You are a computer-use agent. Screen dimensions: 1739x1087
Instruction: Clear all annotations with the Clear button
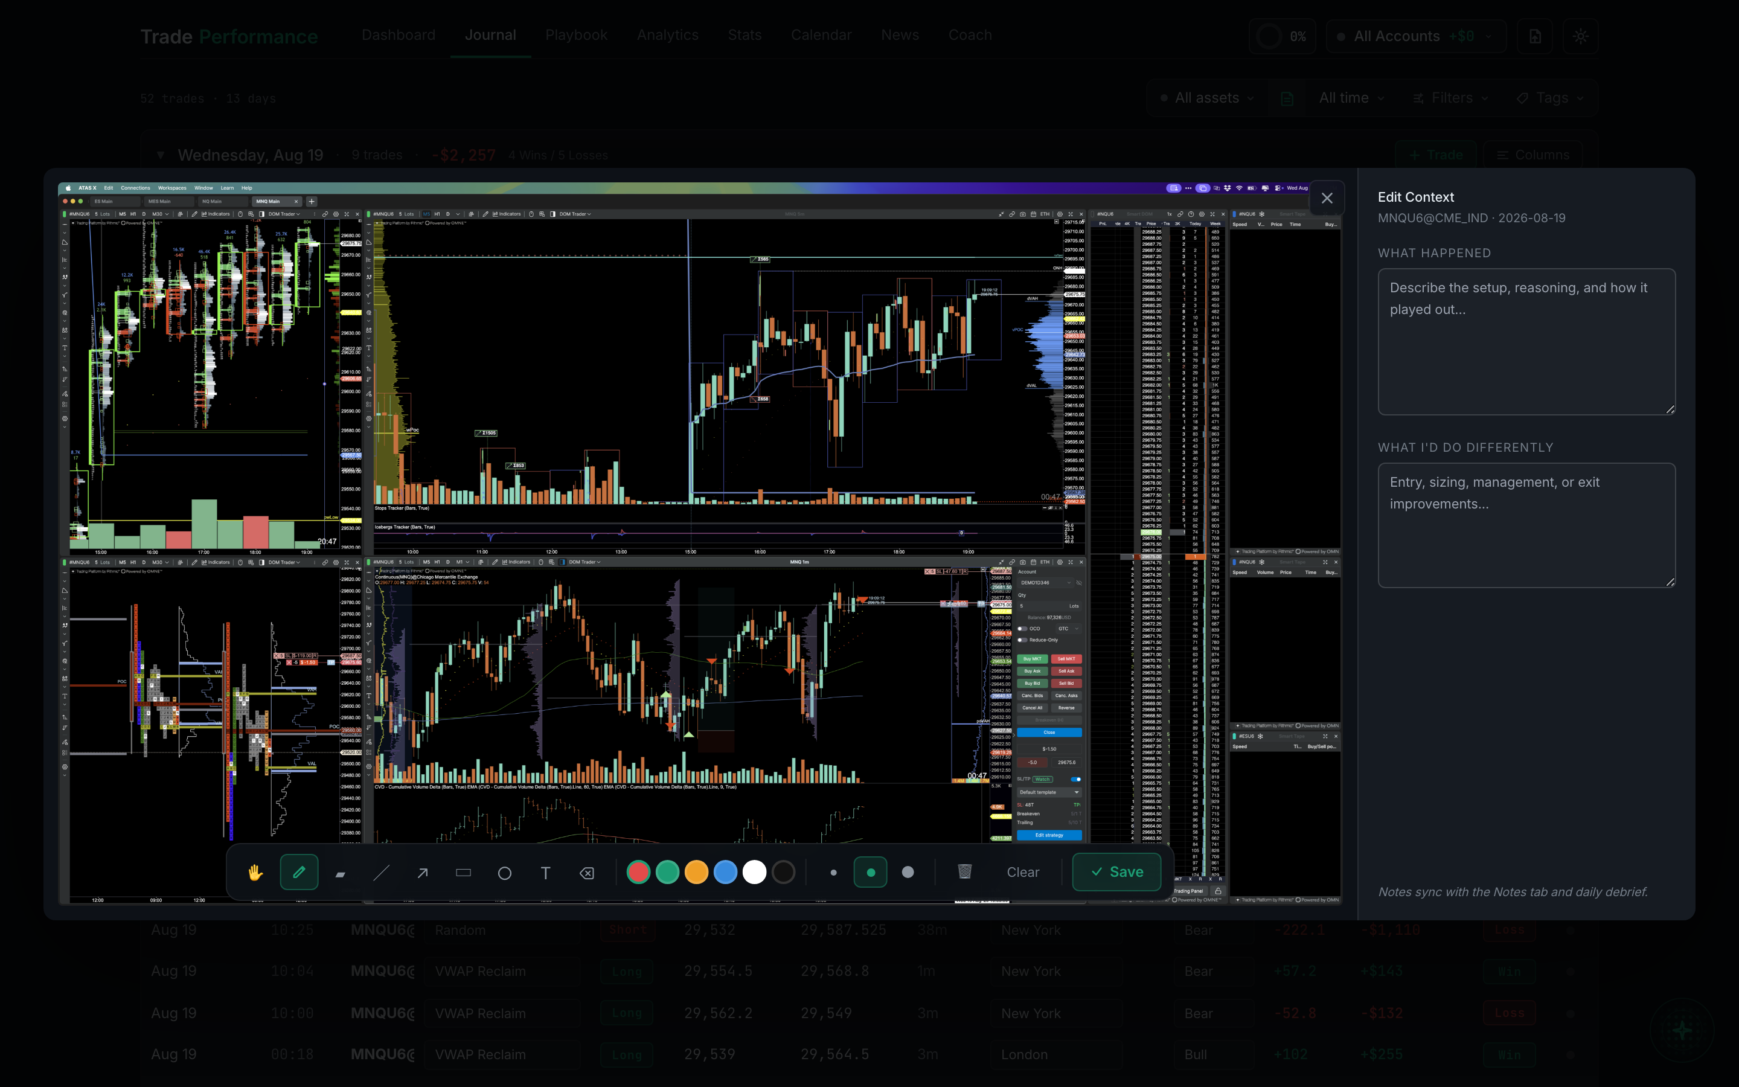pyautogui.click(x=1023, y=872)
